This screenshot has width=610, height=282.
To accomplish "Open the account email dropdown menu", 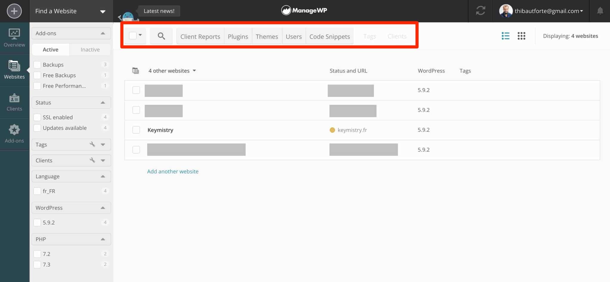I will [x=549, y=11].
